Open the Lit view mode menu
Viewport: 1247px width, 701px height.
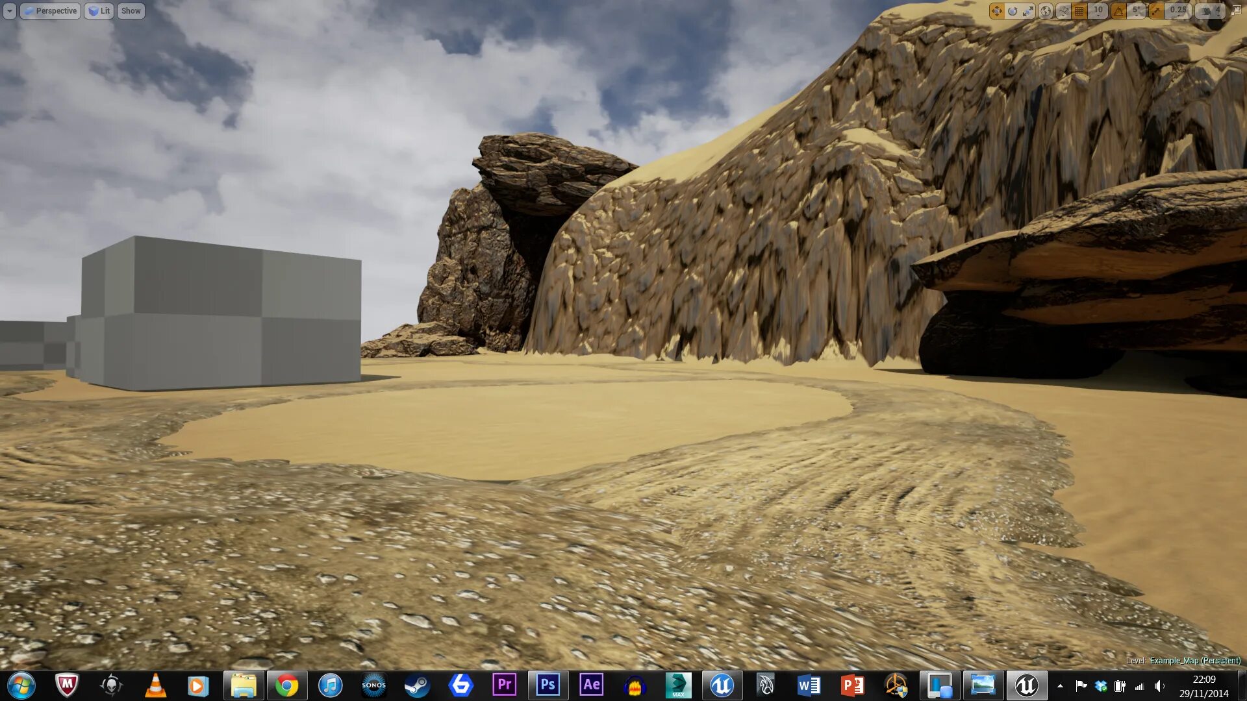(99, 11)
